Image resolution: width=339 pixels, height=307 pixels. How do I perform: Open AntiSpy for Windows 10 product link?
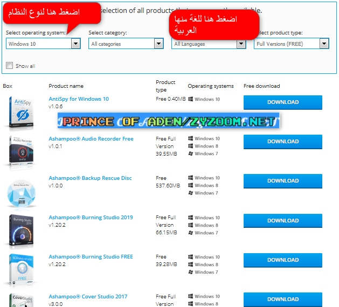[79, 99]
